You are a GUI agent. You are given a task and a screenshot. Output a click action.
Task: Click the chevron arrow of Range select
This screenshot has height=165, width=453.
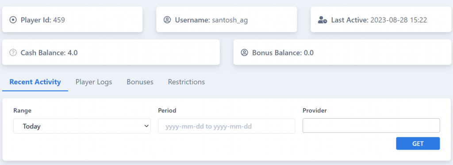pyautogui.click(x=146, y=126)
